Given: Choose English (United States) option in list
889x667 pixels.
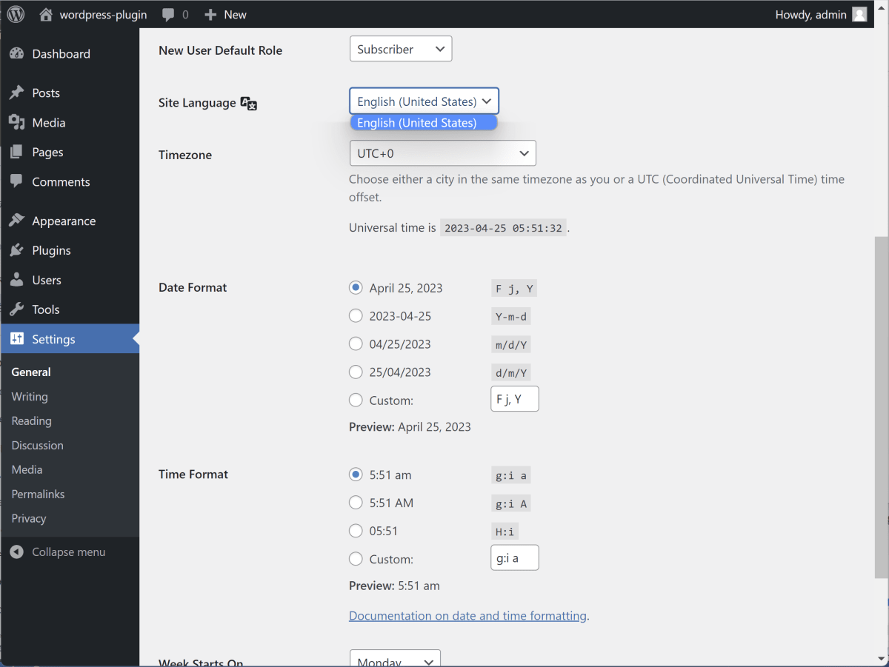Looking at the screenshot, I should tap(423, 123).
